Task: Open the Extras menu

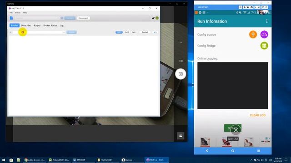Action: coord(18,13)
